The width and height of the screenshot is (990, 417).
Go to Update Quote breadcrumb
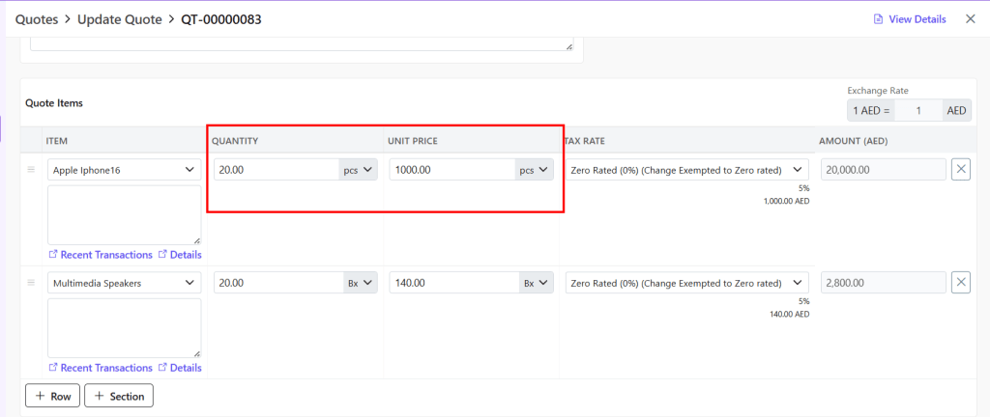[121, 19]
